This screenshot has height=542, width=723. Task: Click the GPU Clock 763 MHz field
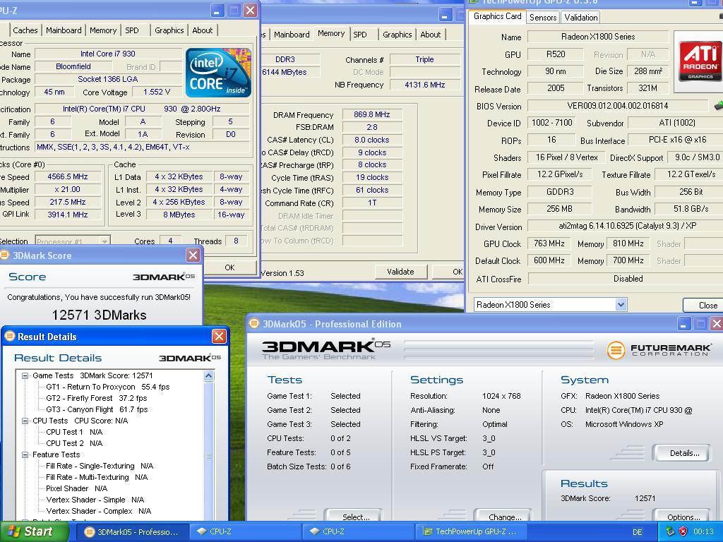tap(549, 243)
